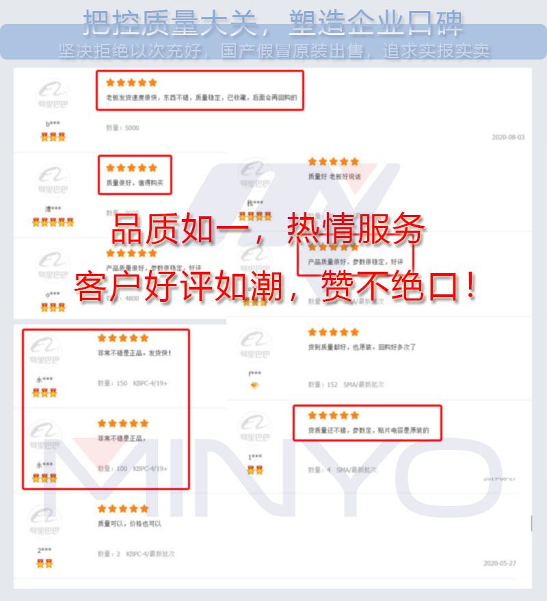
Task: Select the Alibaba avatar above user f***
Action: click(x=254, y=344)
